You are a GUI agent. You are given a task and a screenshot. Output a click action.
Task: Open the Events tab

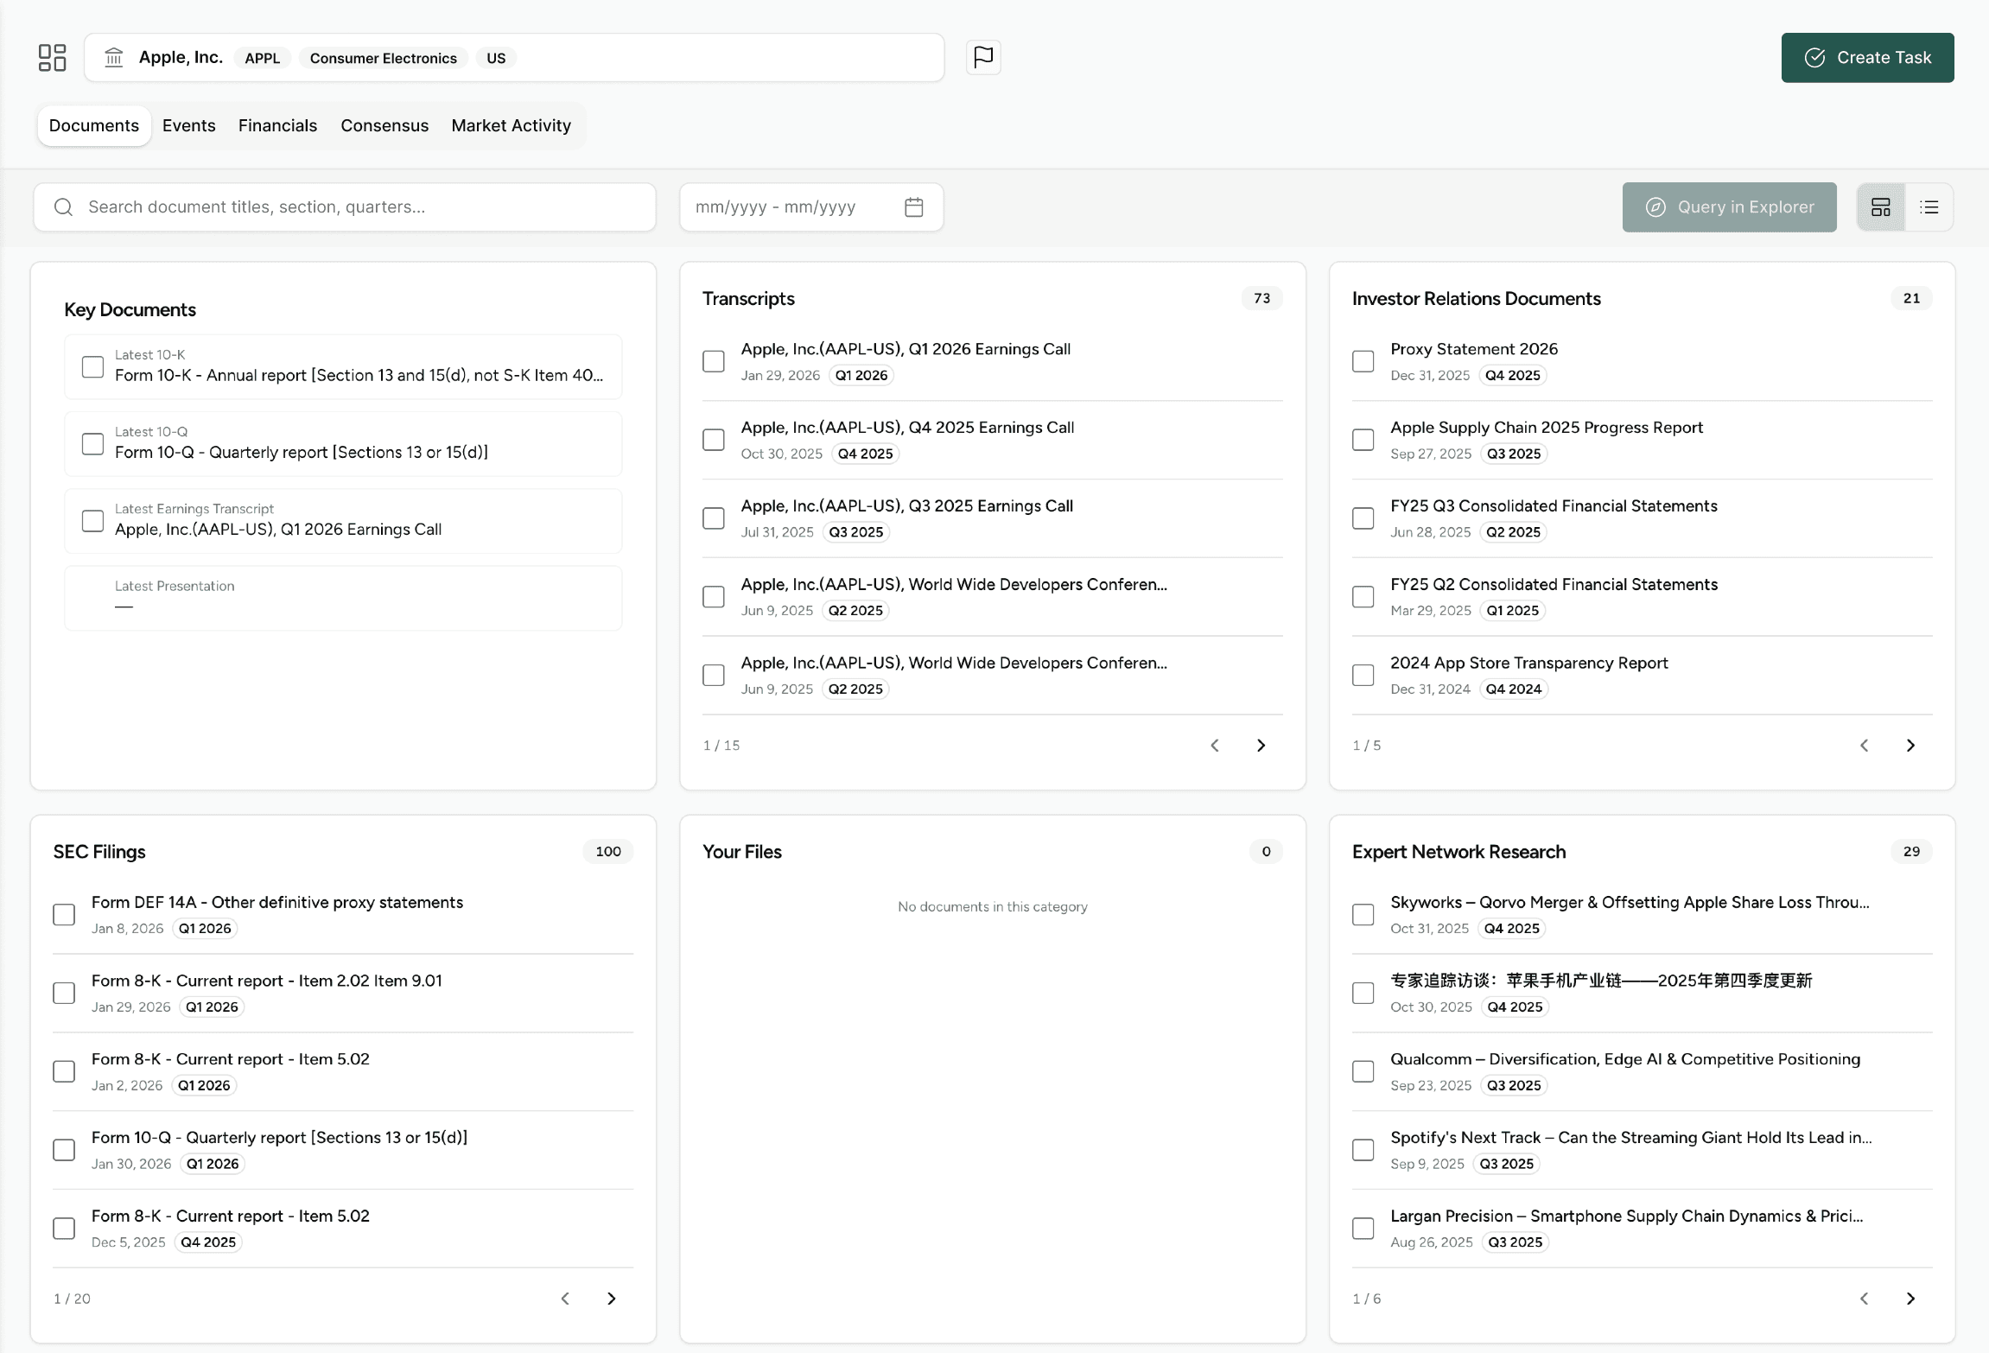(x=189, y=126)
